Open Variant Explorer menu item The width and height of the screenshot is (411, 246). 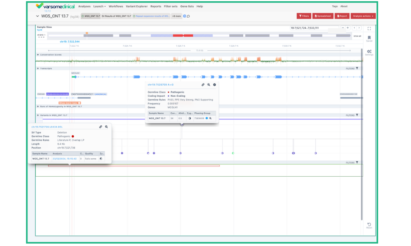tap(136, 7)
